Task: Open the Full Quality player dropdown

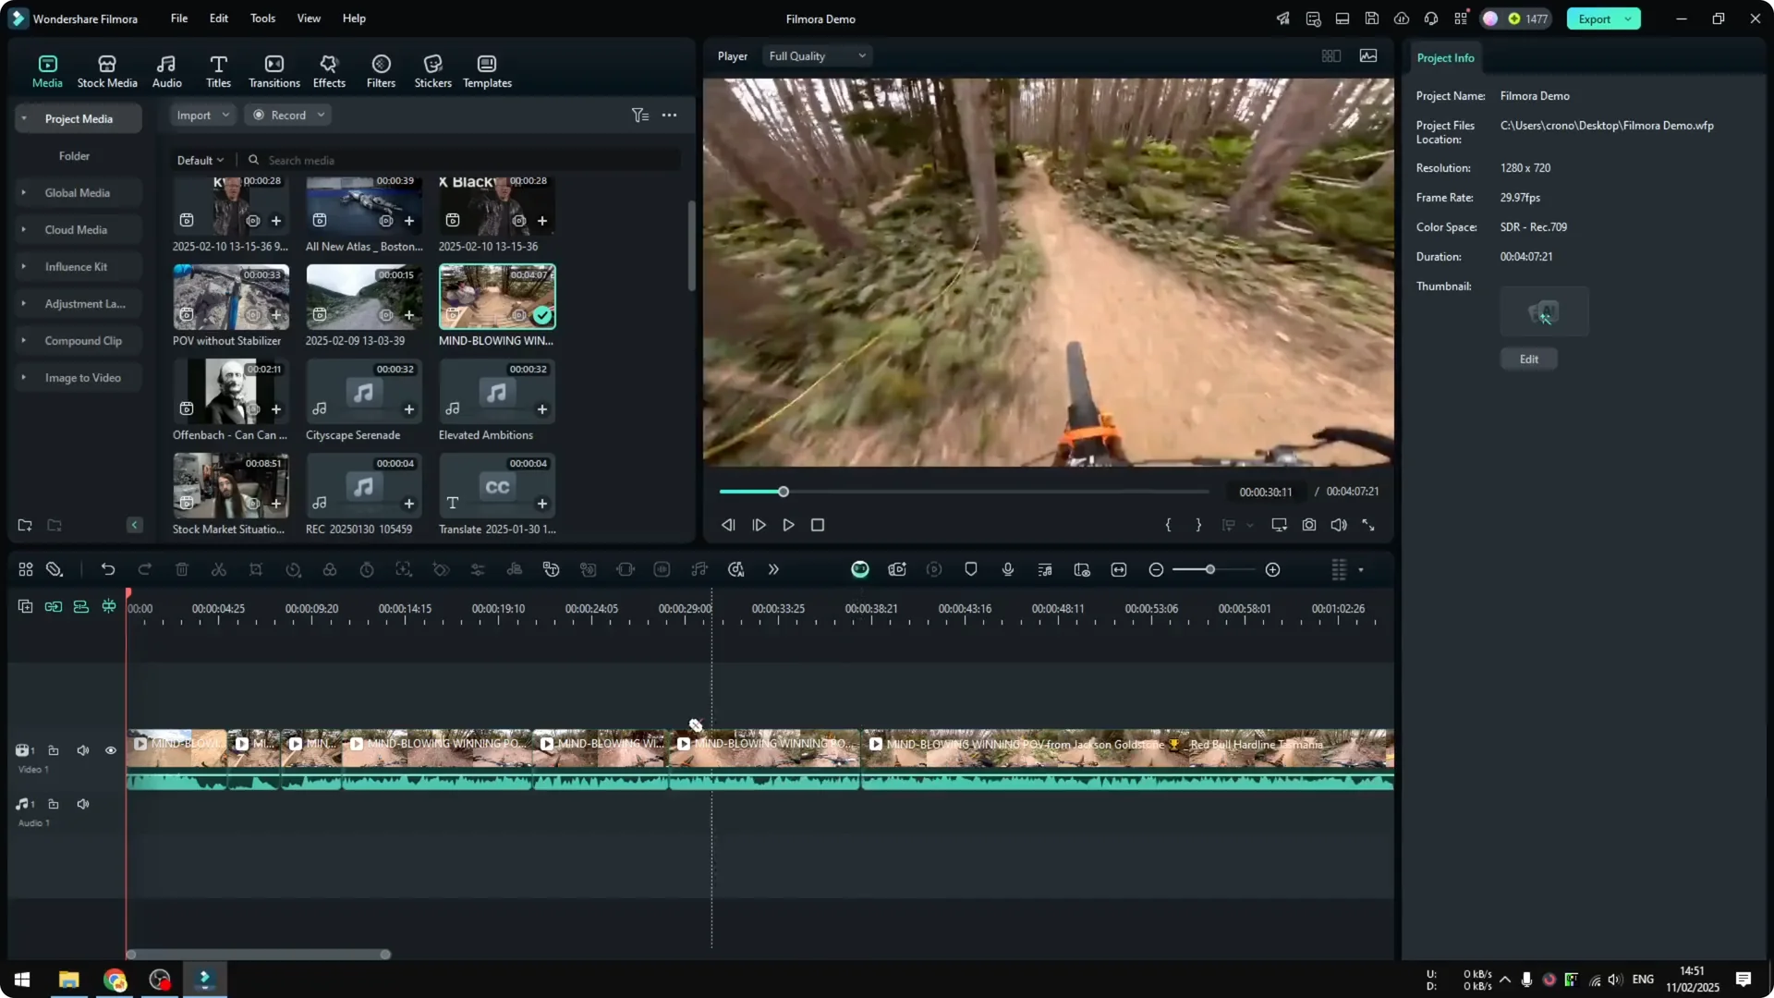Action: pos(816,55)
